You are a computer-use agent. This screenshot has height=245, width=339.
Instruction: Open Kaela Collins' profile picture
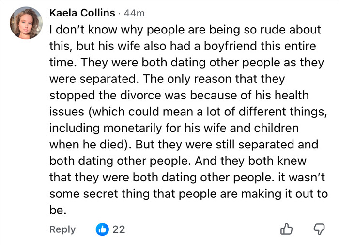[26, 22]
